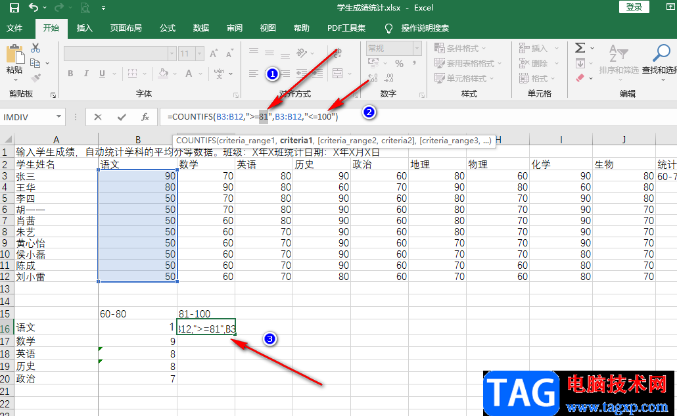This screenshot has width=677, height=416.
Task: Click the COUNTIFS function name in the tooltip
Action: (x=196, y=141)
